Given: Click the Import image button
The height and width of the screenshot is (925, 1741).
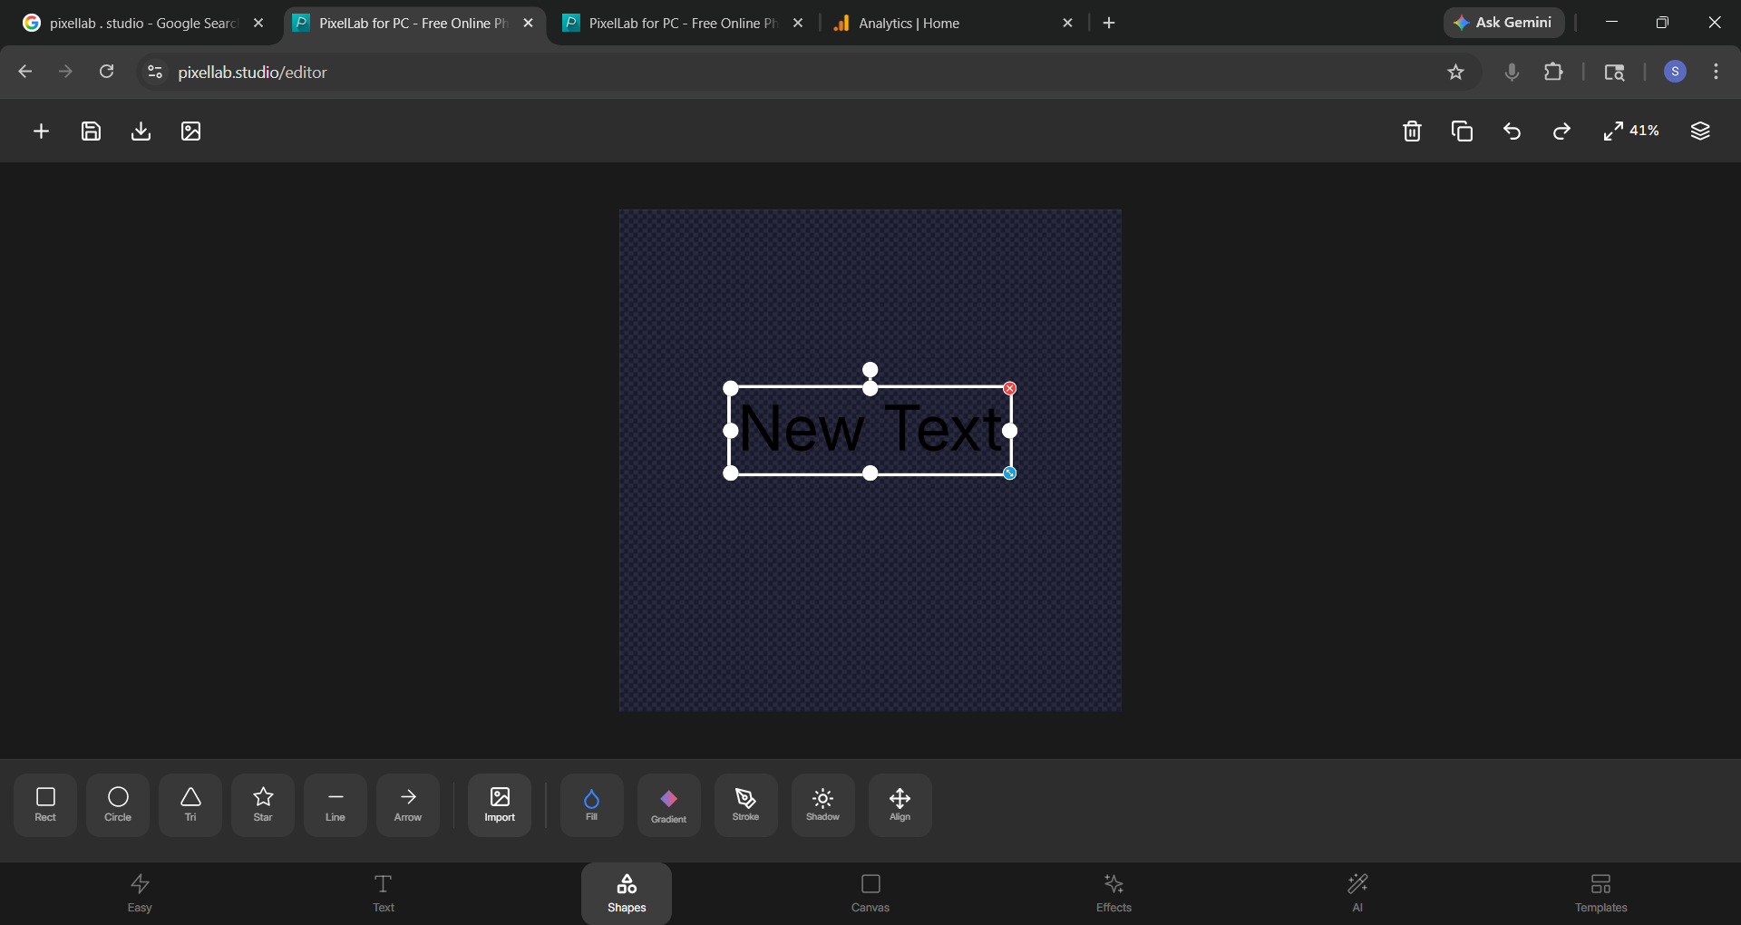Looking at the screenshot, I should pos(500,804).
